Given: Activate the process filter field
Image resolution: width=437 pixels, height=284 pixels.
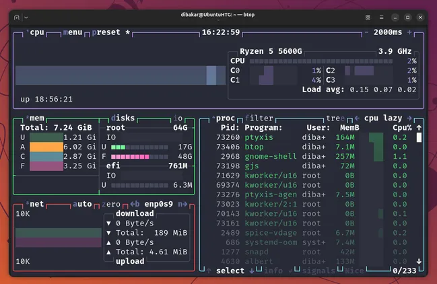Looking at the screenshot, I should point(259,118).
